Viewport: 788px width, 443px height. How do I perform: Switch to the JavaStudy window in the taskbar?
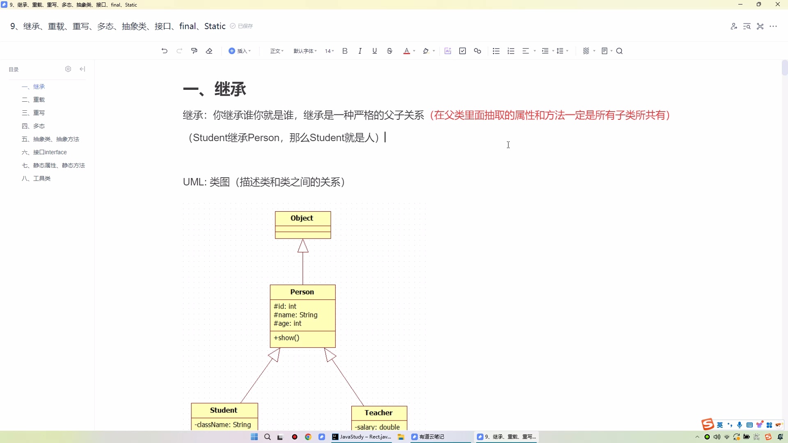point(361,437)
